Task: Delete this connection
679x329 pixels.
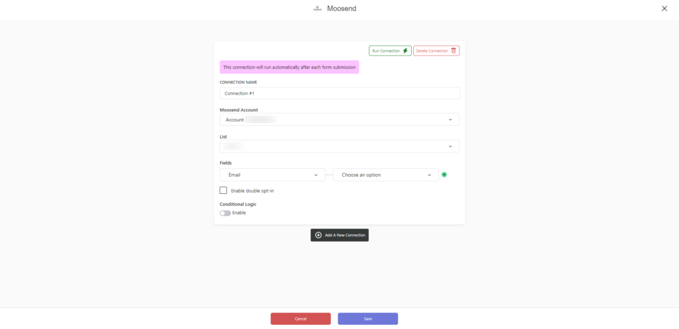Action: pyautogui.click(x=436, y=50)
